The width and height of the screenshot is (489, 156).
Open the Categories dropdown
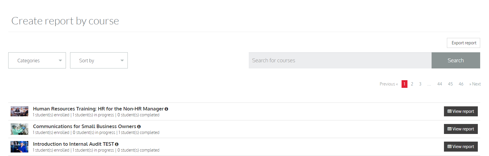[x=37, y=61]
